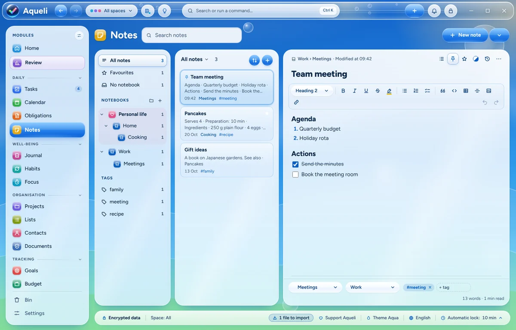This screenshot has width=516, height=330.
Task: Open the Support Aqueli link
Action: click(x=338, y=318)
